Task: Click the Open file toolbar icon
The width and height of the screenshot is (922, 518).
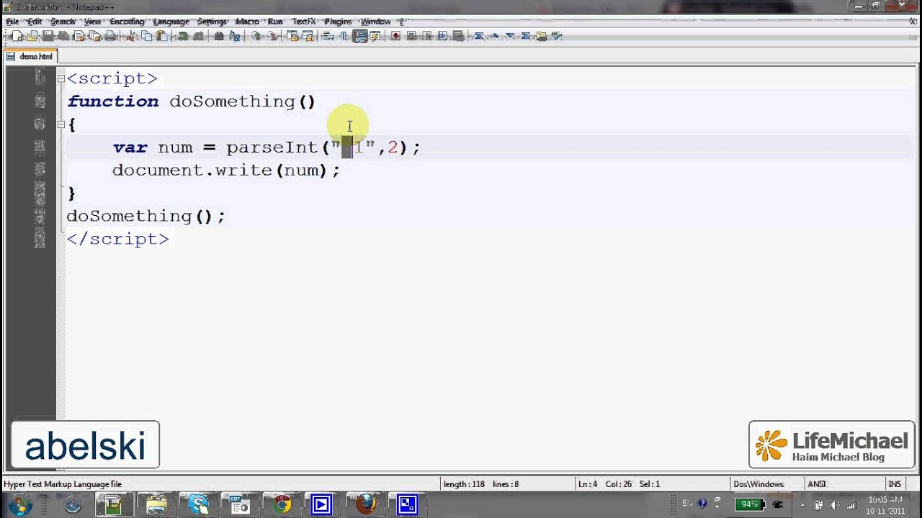Action: pos(32,36)
